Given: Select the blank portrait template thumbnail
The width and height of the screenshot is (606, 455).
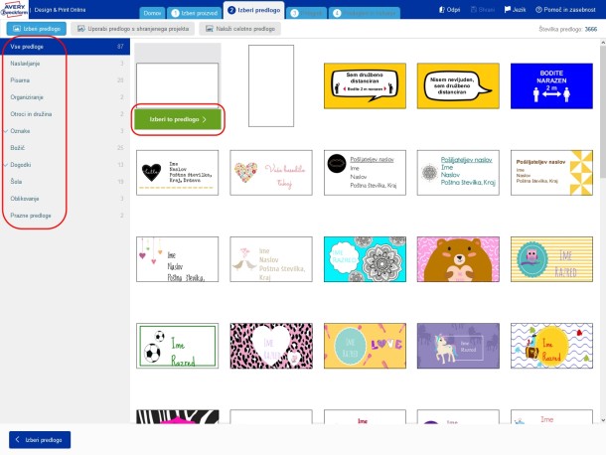Looking at the screenshot, I should (x=271, y=85).
